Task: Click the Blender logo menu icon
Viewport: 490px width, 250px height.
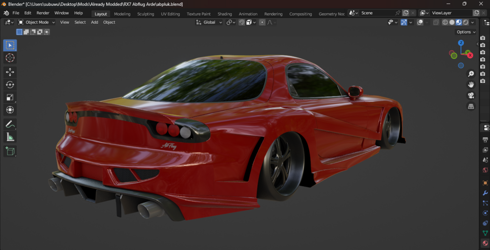Action: 6,13
